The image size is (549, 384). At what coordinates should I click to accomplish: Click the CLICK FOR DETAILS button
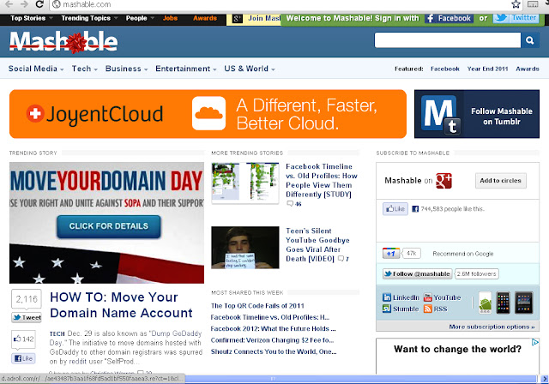coord(109,226)
